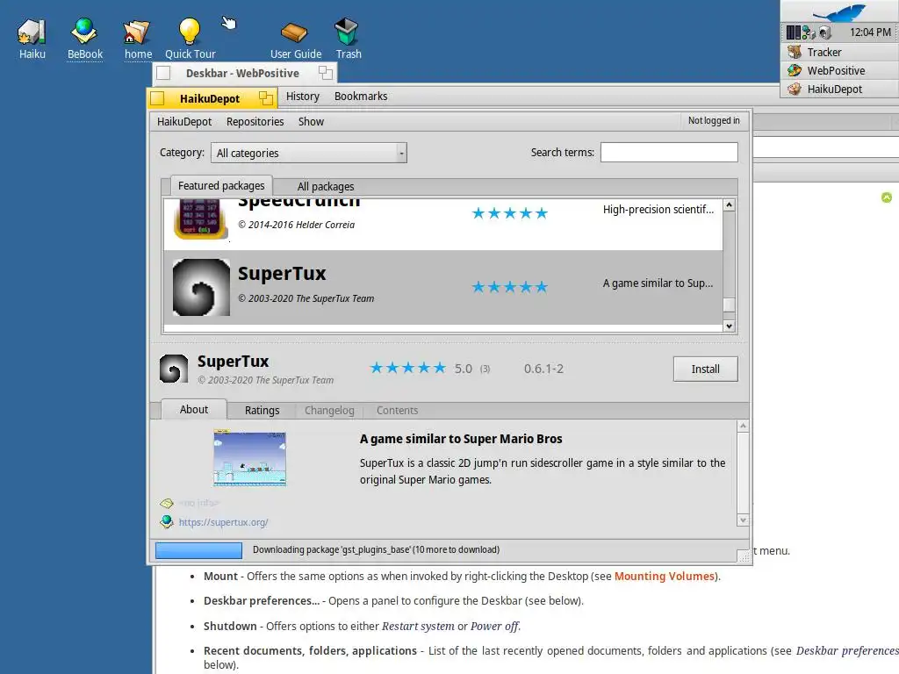
Task: Switch to the Ratings tab
Action: point(262,411)
